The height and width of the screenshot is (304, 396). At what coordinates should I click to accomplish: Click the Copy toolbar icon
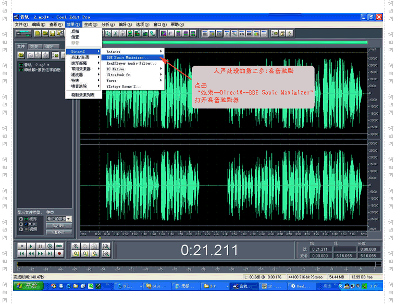[x=108, y=33]
